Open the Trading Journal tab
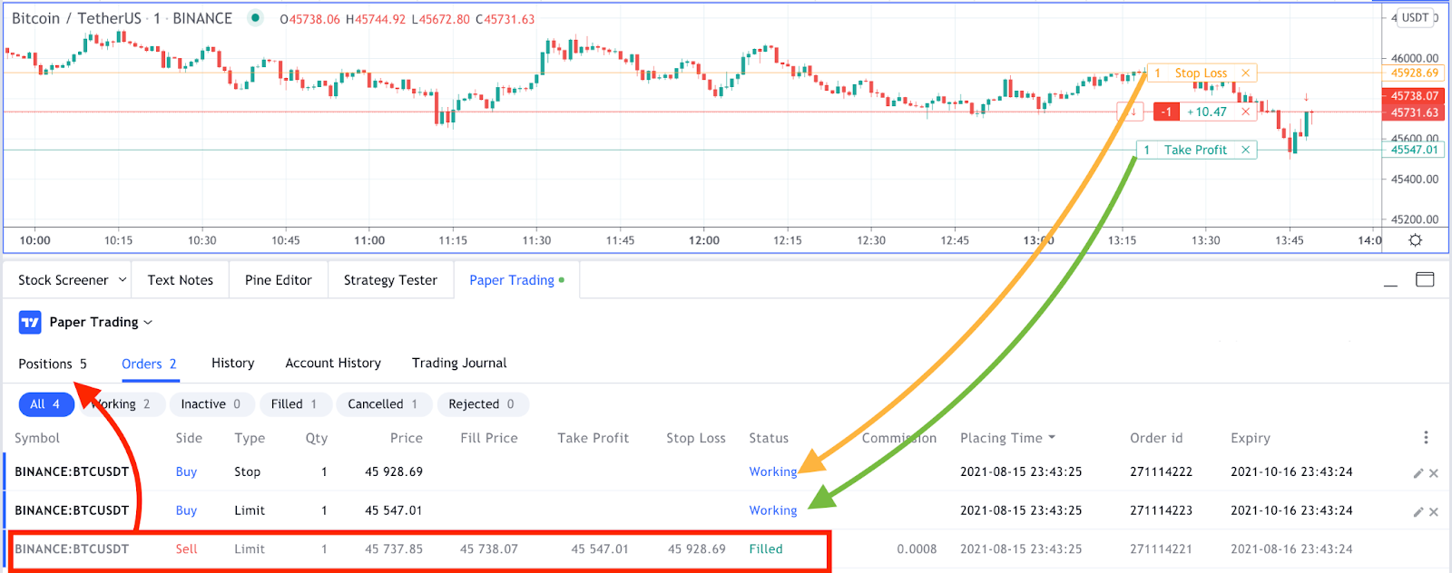1452x573 pixels. [459, 363]
